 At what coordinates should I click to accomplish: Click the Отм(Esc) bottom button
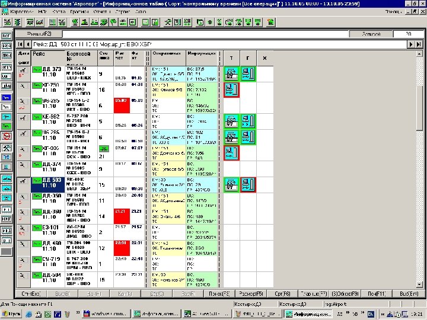tap(31, 293)
